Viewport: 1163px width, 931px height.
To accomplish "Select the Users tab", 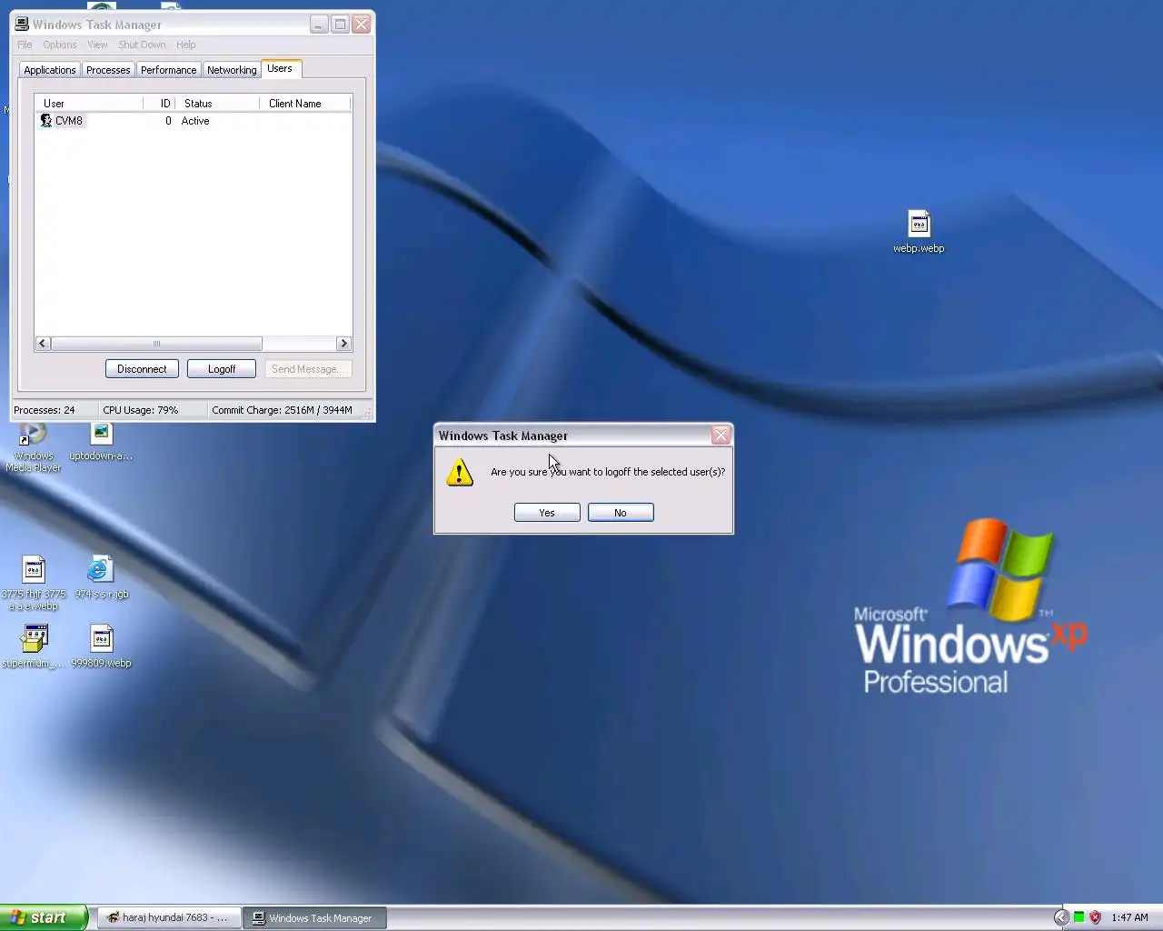I will point(280,68).
